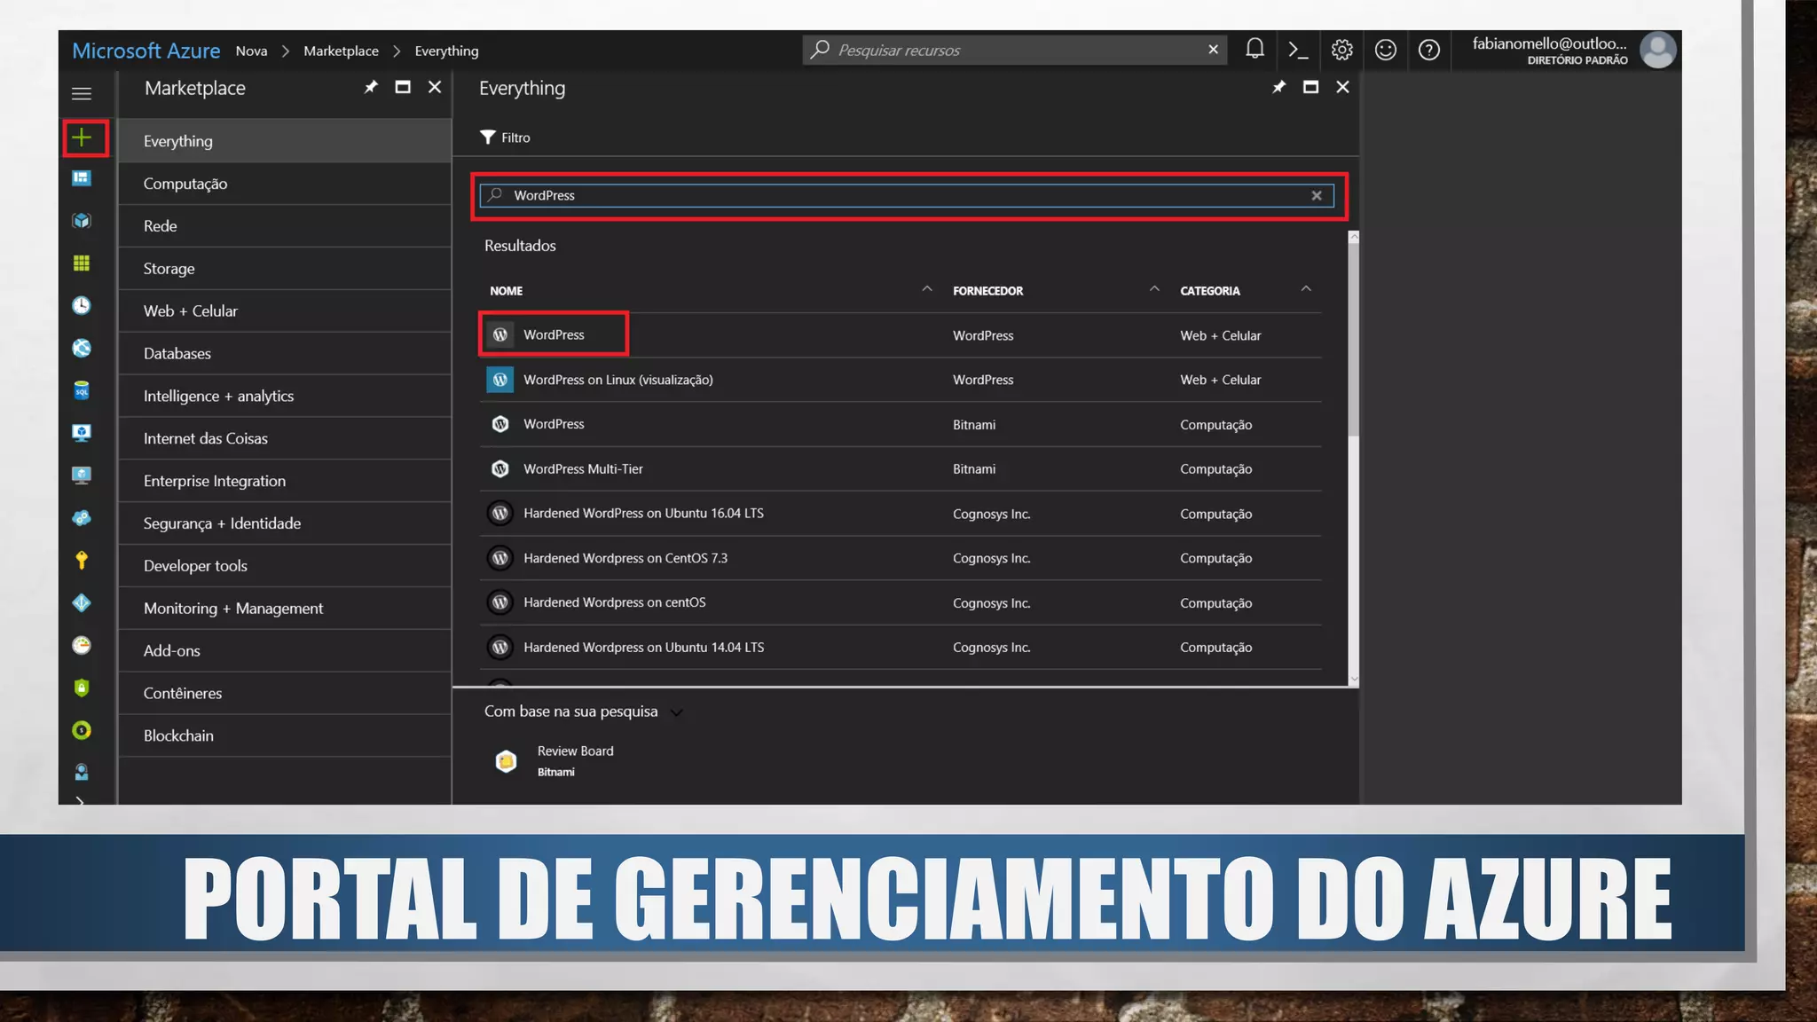Open the notifications bell icon
Screen dimensions: 1817x1022
point(1255,50)
